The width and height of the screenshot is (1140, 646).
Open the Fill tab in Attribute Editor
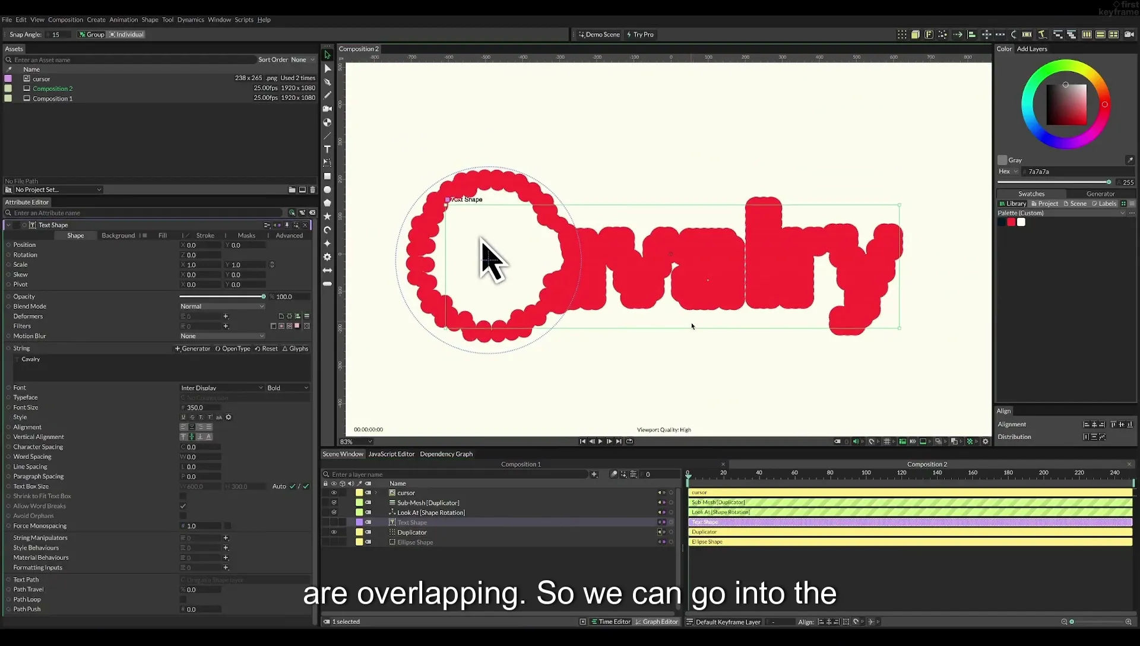pyautogui.click(x=162, y=236)
